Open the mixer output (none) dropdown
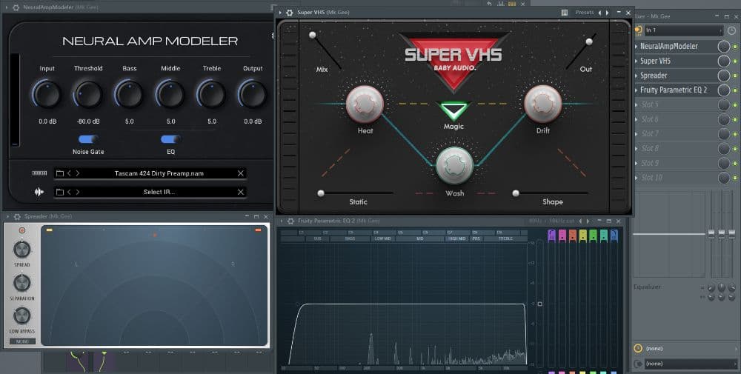Screen dimensions: 741x374 [x=691, y=364]
